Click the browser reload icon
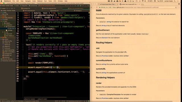The image size is (182, 102). click(97, 7)
